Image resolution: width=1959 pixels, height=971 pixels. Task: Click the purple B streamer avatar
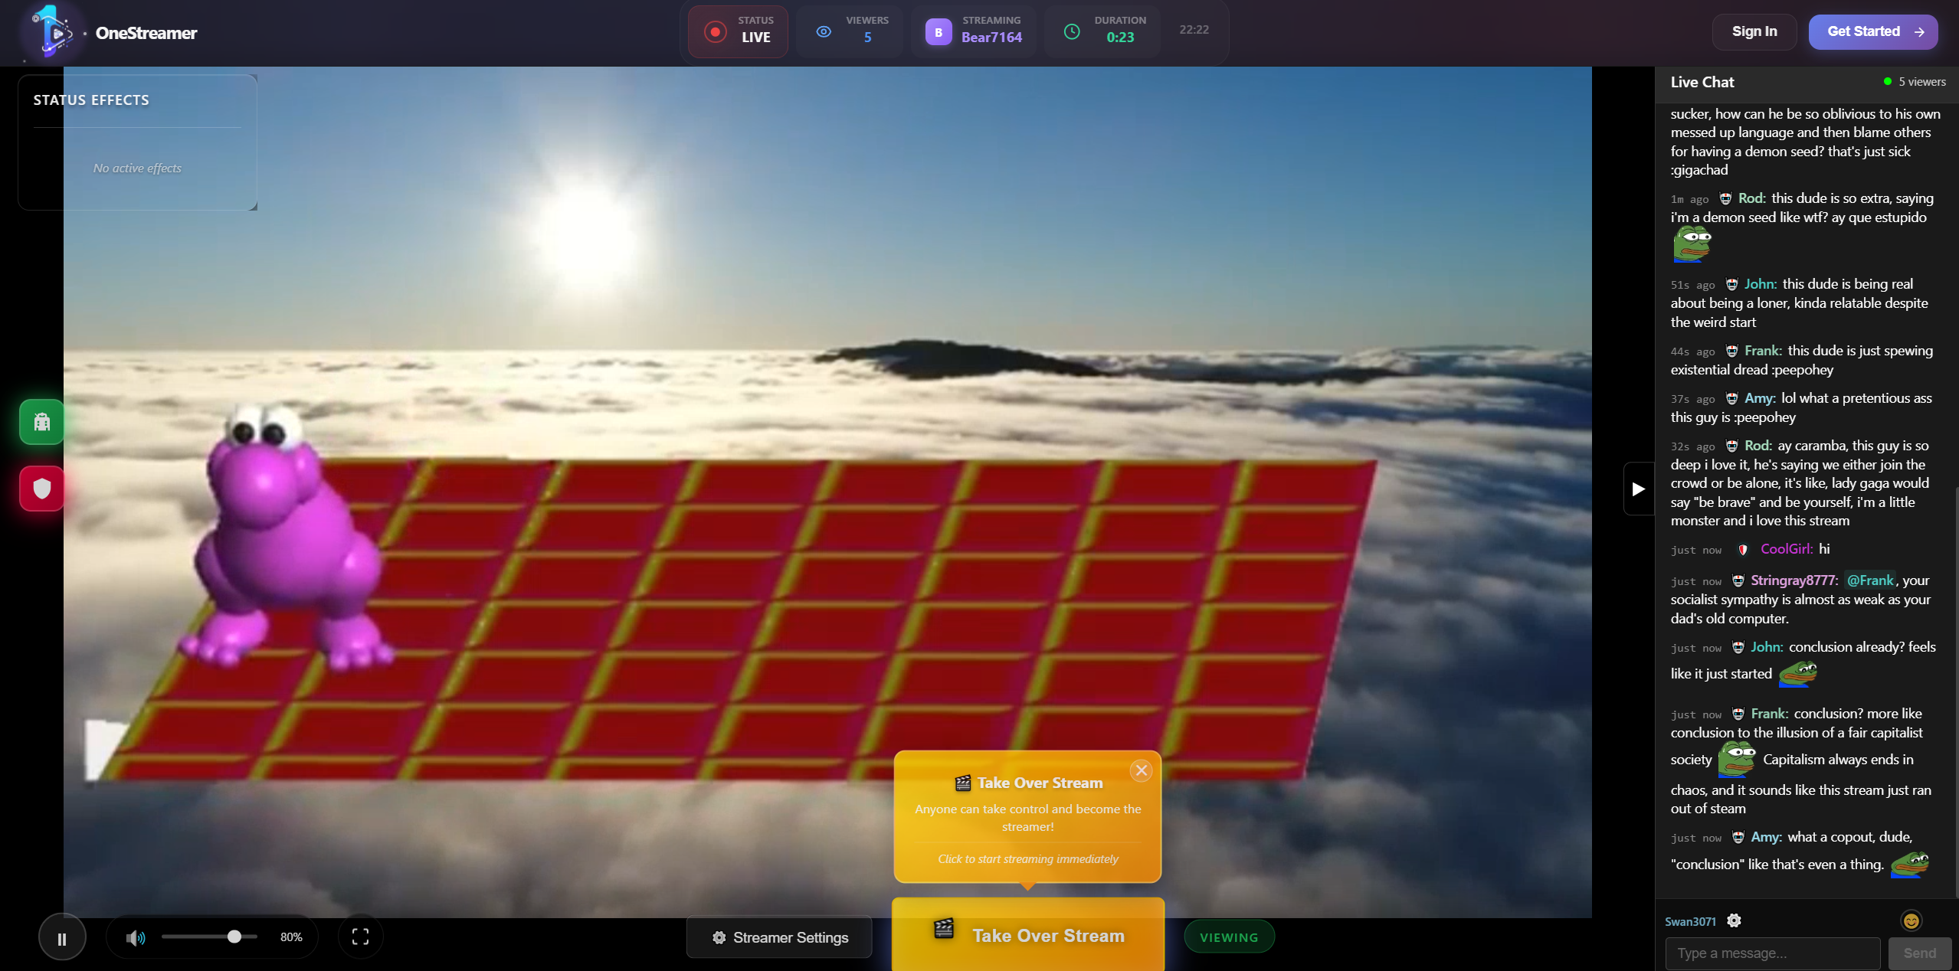(938, 32)
